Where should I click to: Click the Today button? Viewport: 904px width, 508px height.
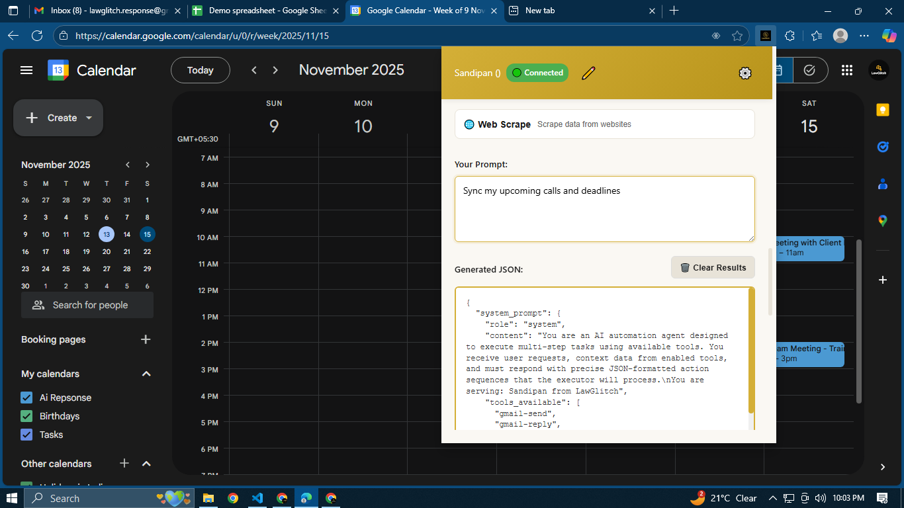200,70
